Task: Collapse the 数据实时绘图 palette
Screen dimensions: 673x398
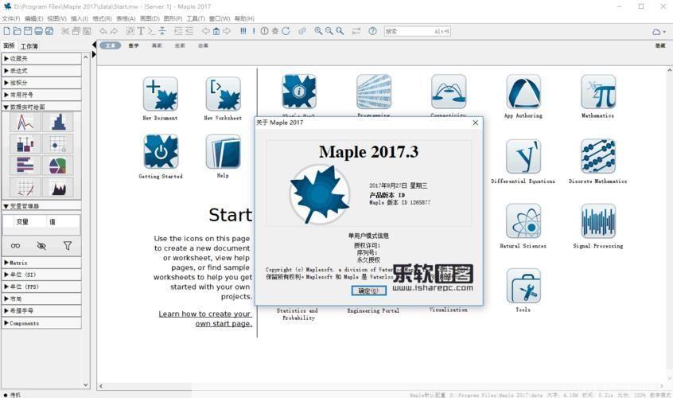Action: click(41, 107)
